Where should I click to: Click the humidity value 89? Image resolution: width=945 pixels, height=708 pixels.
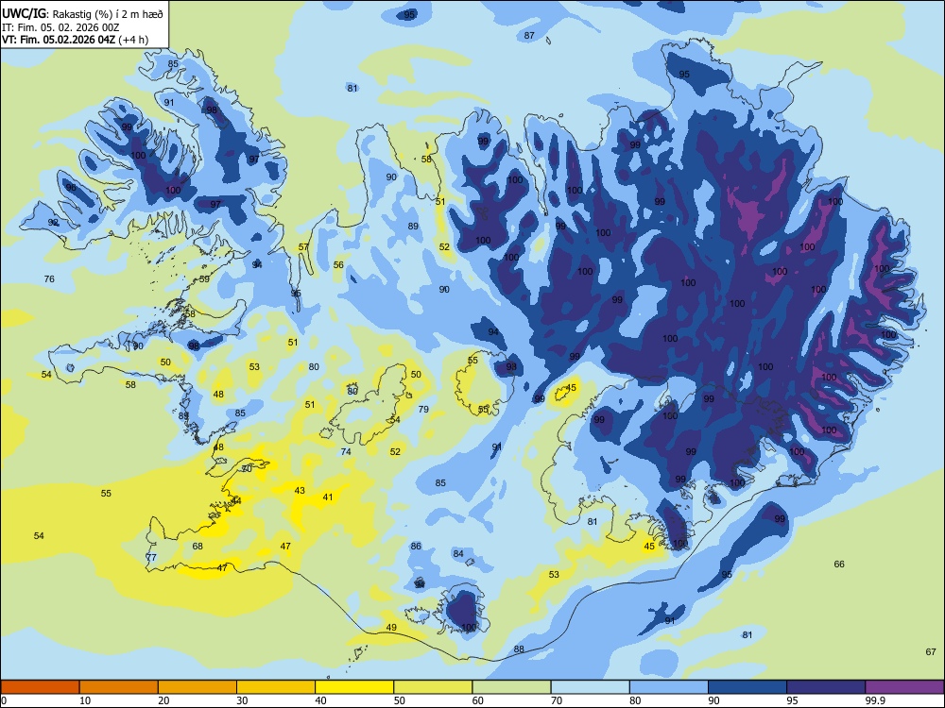point(413,227)
